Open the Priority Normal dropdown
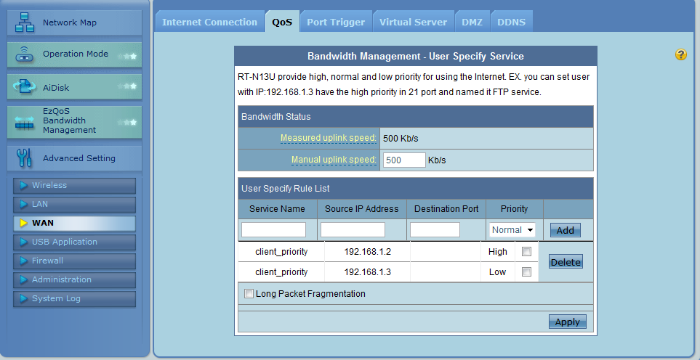Screen dimensions: 700x360 click(512, 230)
